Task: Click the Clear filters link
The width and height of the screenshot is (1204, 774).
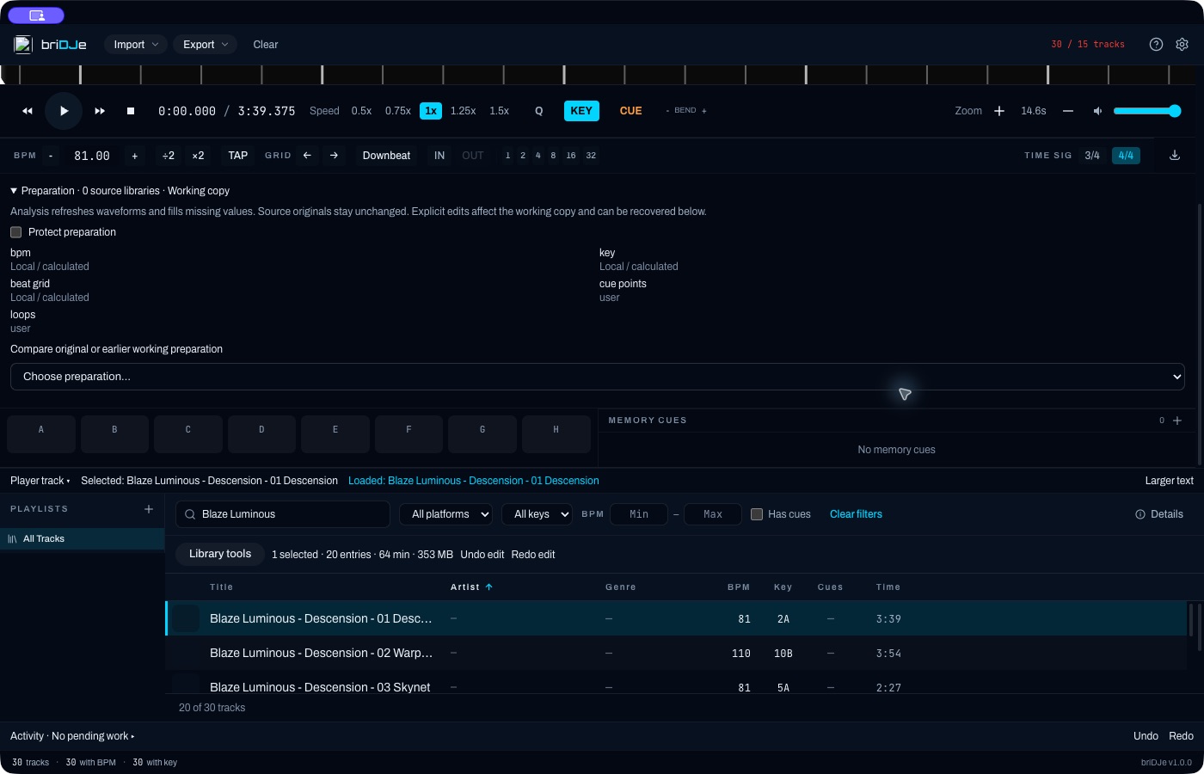Action: tap(856, 514)
